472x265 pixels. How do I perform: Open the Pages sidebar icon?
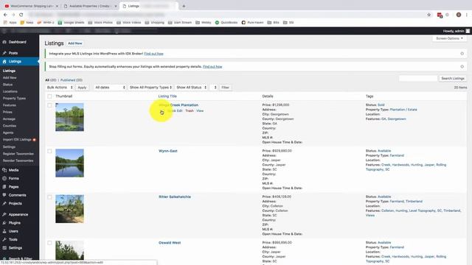4,187
